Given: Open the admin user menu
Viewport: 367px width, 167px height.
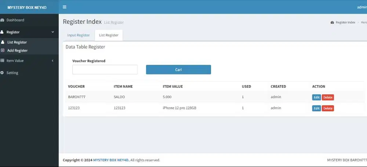Looking at the screenshot, I should (362, 7).
